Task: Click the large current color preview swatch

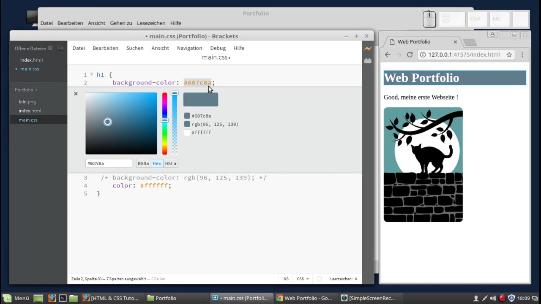Action: click(201, 99)
